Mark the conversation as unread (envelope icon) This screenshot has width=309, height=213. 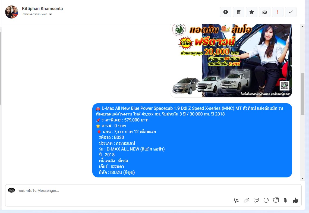point(265,12)
